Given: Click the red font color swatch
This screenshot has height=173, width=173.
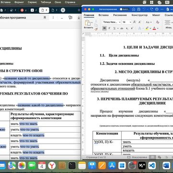Looking at the screenshot, I should [x=154, y=28].
